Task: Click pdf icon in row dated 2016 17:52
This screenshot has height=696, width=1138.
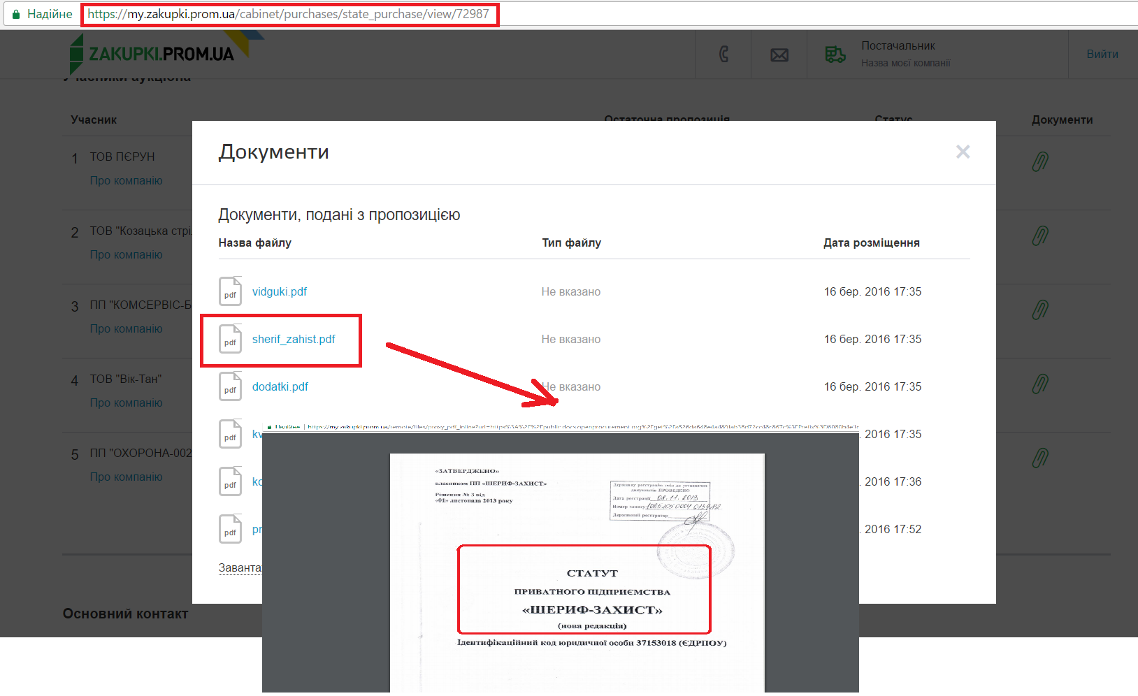Action: coord(230,529)
